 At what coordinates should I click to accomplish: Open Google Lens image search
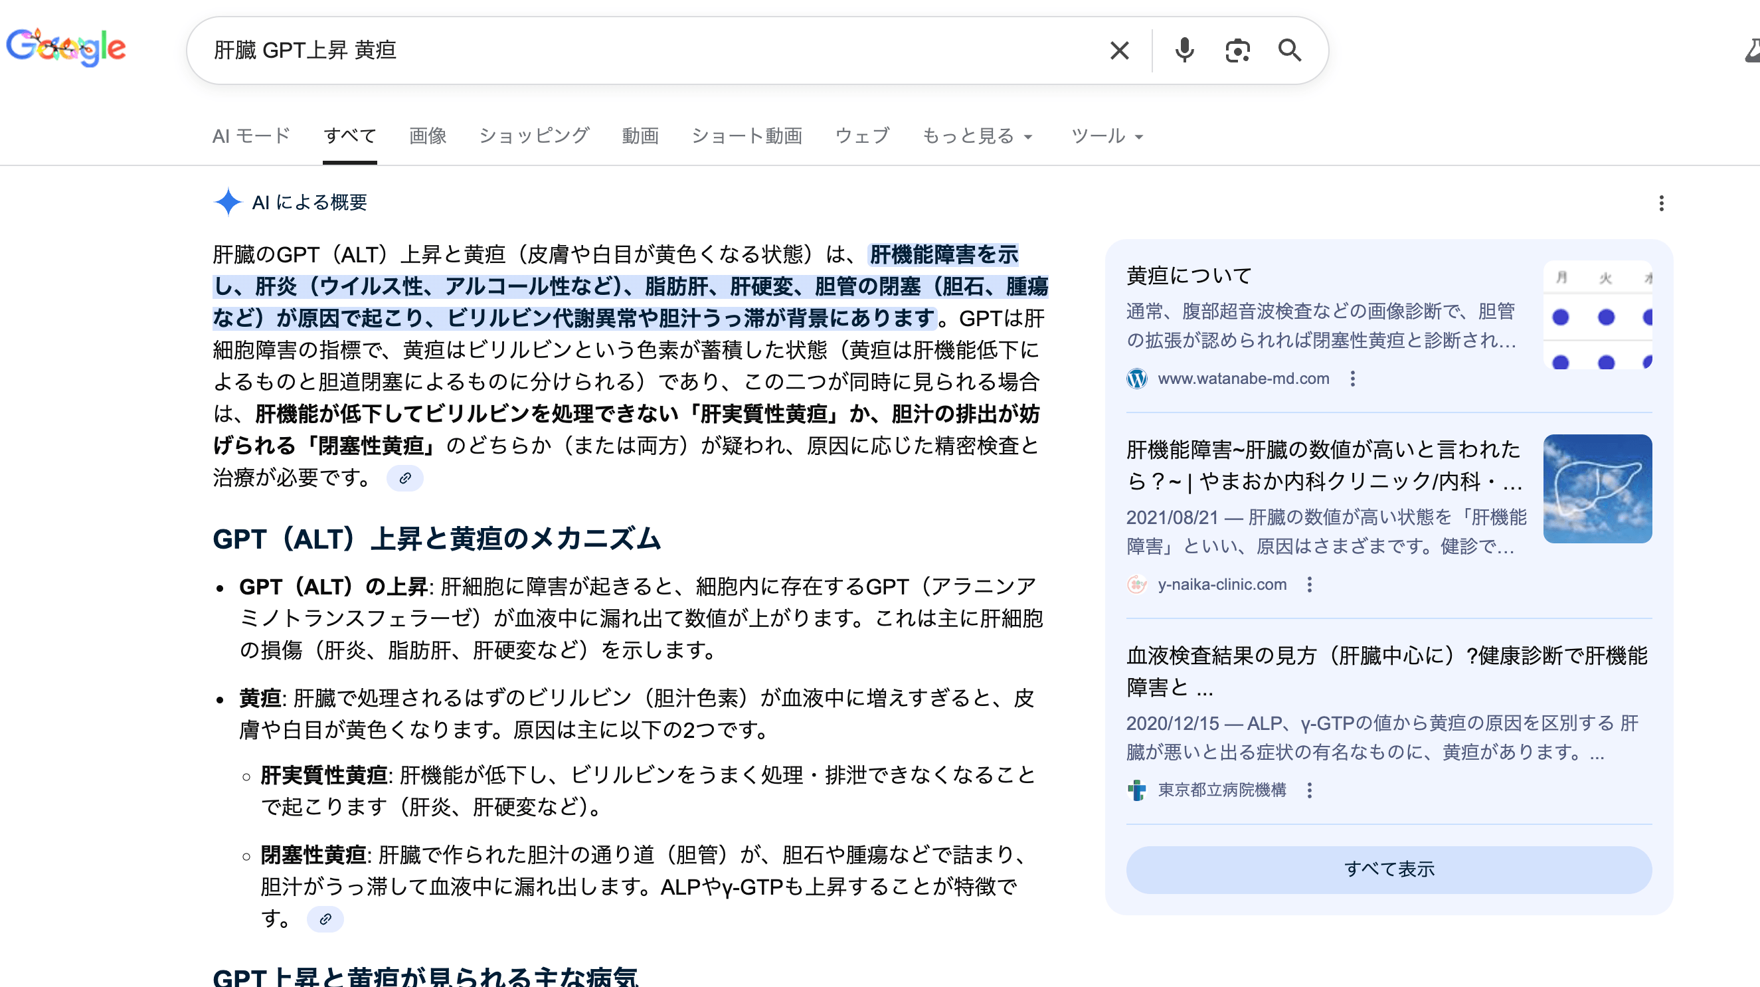coord(1238,50)
